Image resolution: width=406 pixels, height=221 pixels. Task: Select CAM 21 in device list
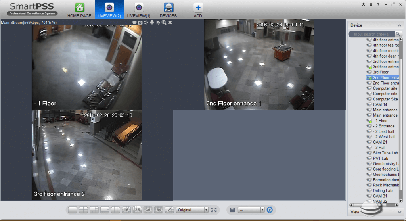coord(377,142)
